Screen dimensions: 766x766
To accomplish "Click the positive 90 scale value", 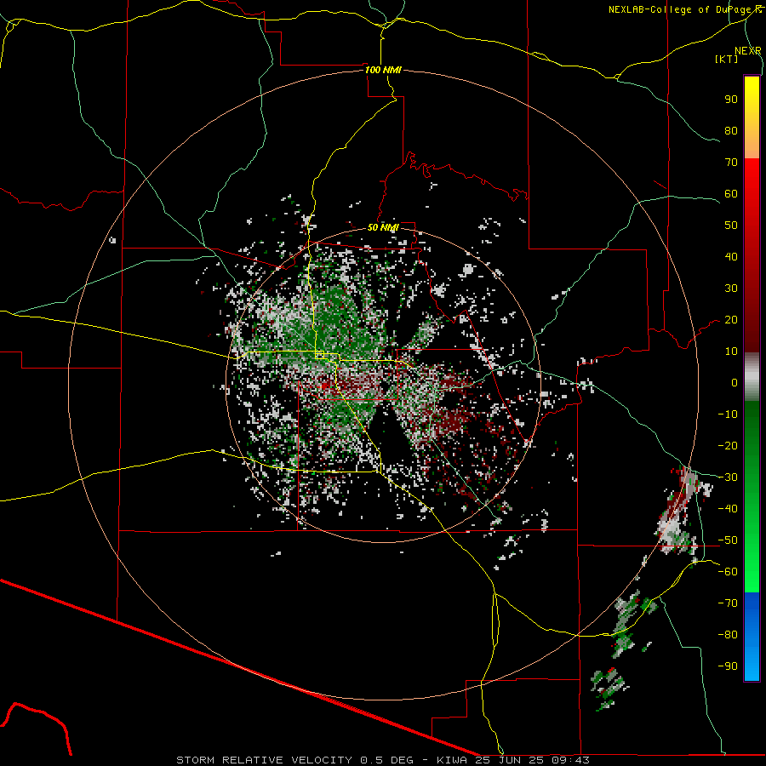I will [x=731, y=100].
